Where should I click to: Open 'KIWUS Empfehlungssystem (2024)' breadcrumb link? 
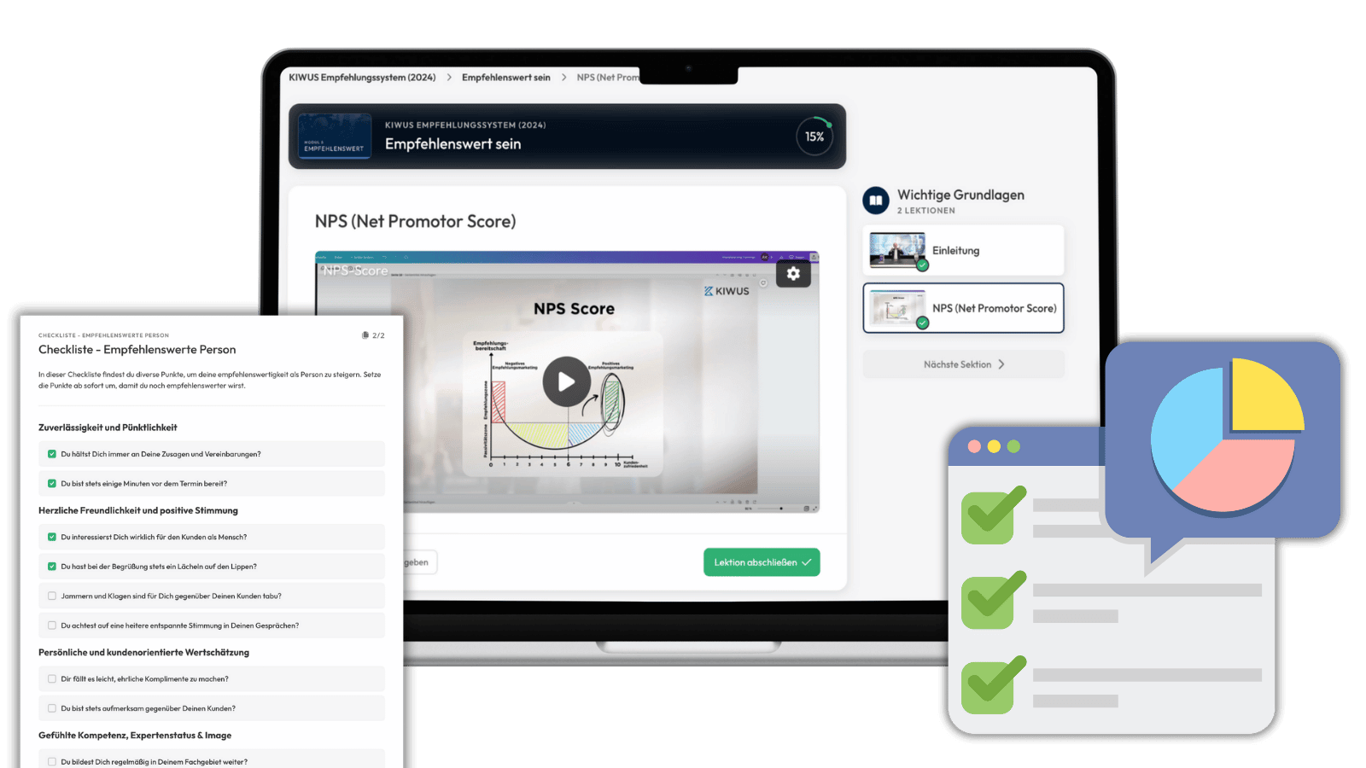pyautogui.click(x=362, y=78)
